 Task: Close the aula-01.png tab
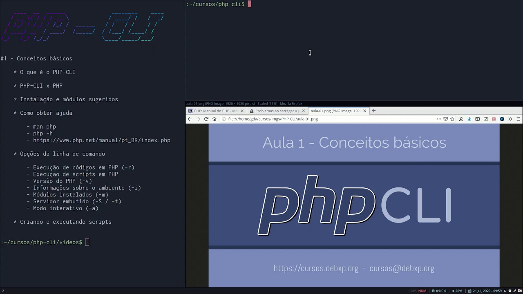[x=365, y=111]
